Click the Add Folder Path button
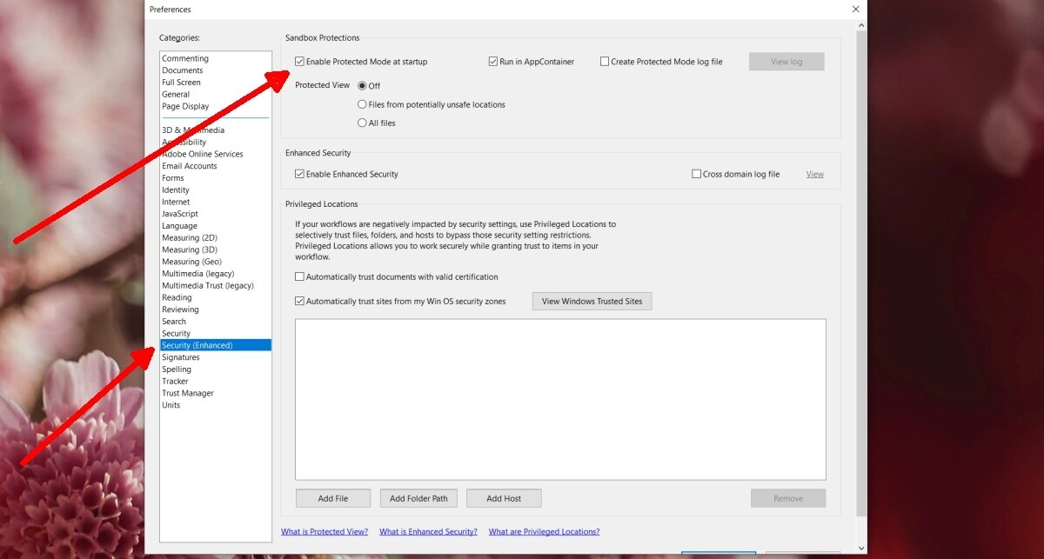Screen dimensions: 1044x559 [x=418, y=498]
